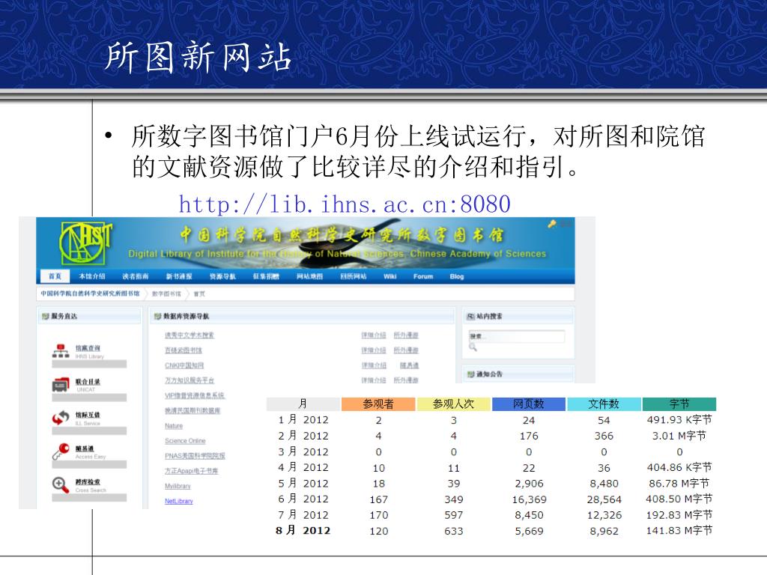
Task: Click the UNICAT catalog icon
Action: tap(61, 385)
